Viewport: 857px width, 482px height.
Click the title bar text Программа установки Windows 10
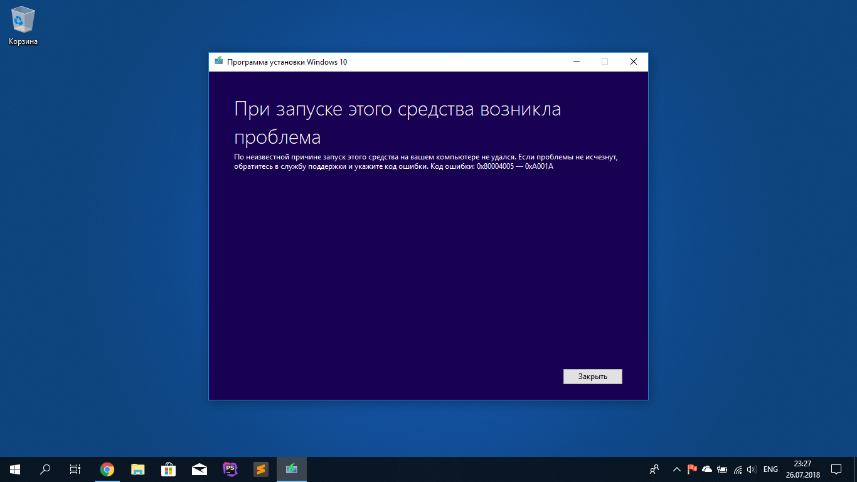[x=287, y=62]
